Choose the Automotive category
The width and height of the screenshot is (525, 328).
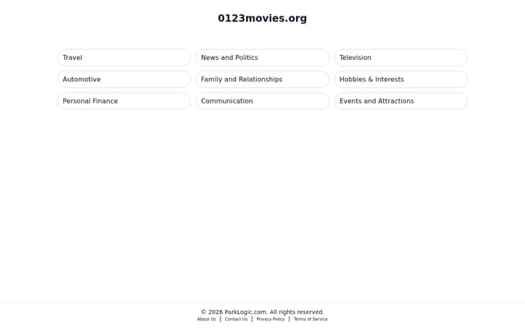pos(124,80)
